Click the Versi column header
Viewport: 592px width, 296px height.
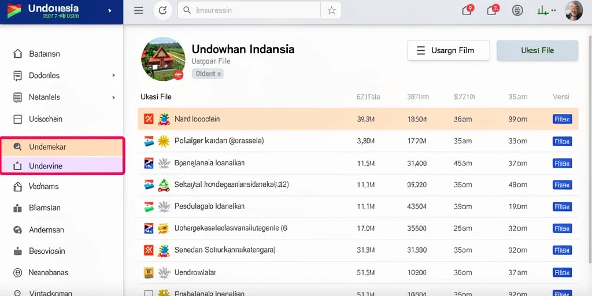pyautogui.click(x=561, y=97)
